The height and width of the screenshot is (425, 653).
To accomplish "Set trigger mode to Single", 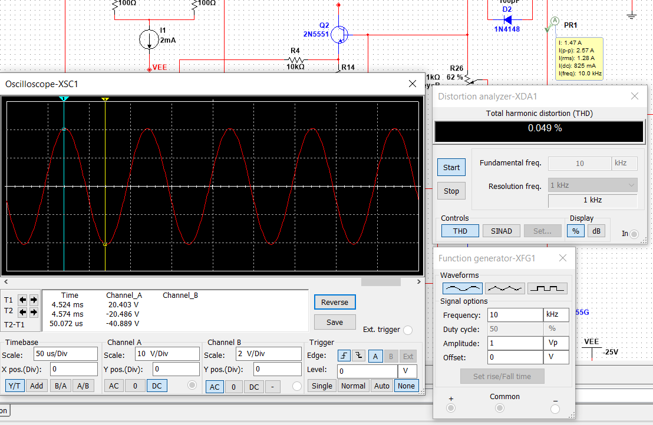I will [x=322, y=386].
